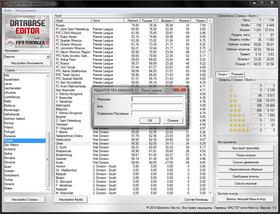The image size is (280, 214).
Task: Select Russia in the country list
Action: coord(24,141)
